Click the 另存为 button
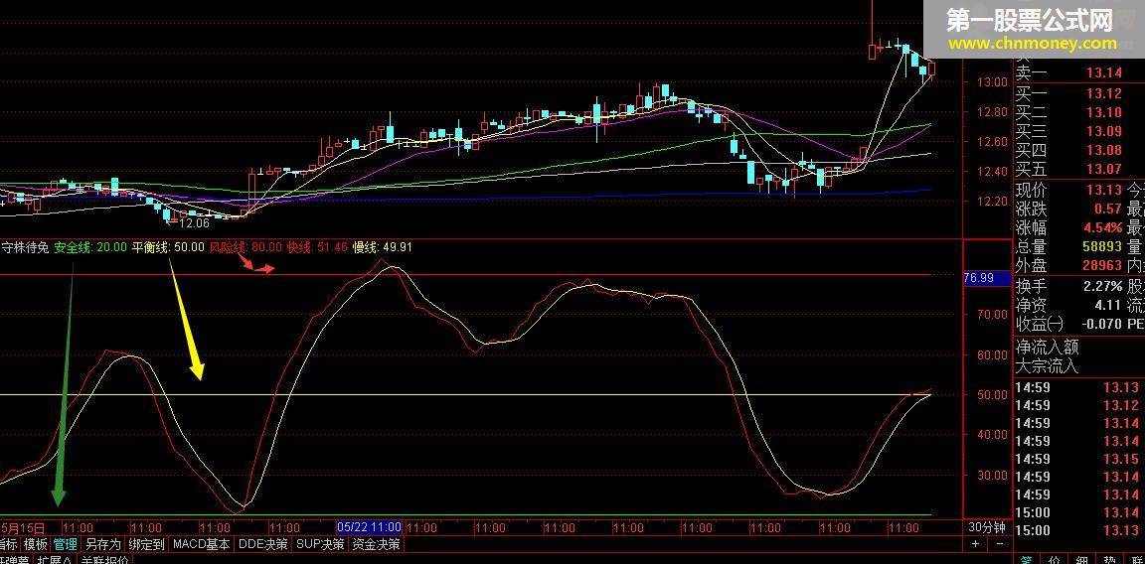This screenshot has width=1145, height=564. 103,543
